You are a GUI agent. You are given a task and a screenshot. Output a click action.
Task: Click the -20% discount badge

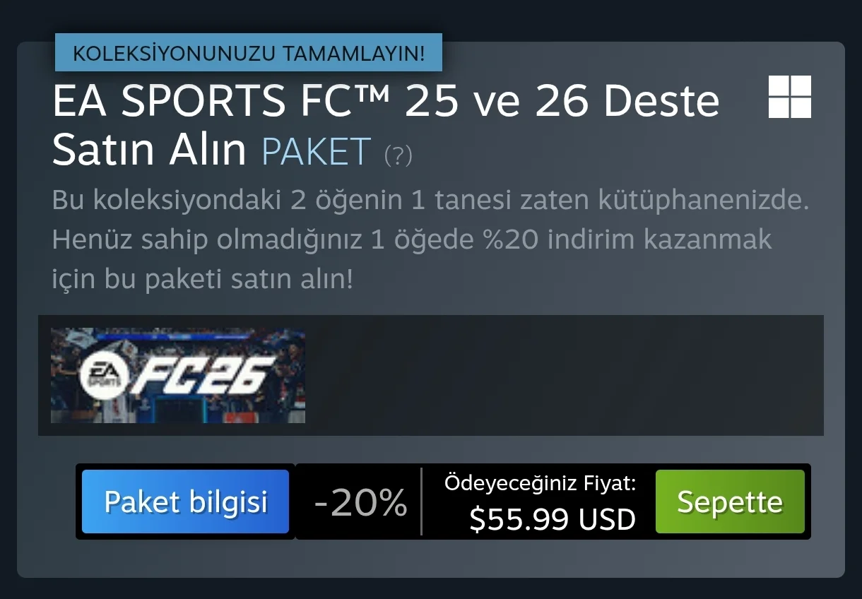click(360, 502)
